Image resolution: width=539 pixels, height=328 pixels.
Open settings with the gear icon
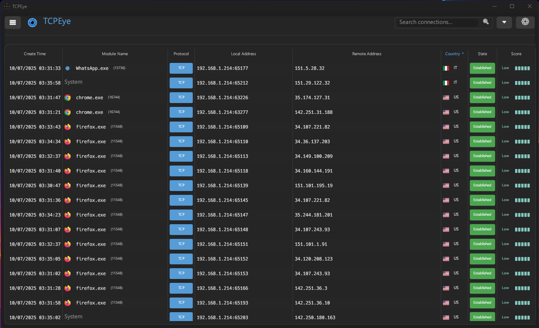coord(525,22)
